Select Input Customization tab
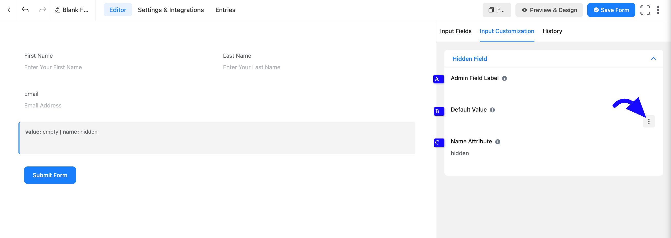This screenshot has height=238, width=671. pos(507,31)
